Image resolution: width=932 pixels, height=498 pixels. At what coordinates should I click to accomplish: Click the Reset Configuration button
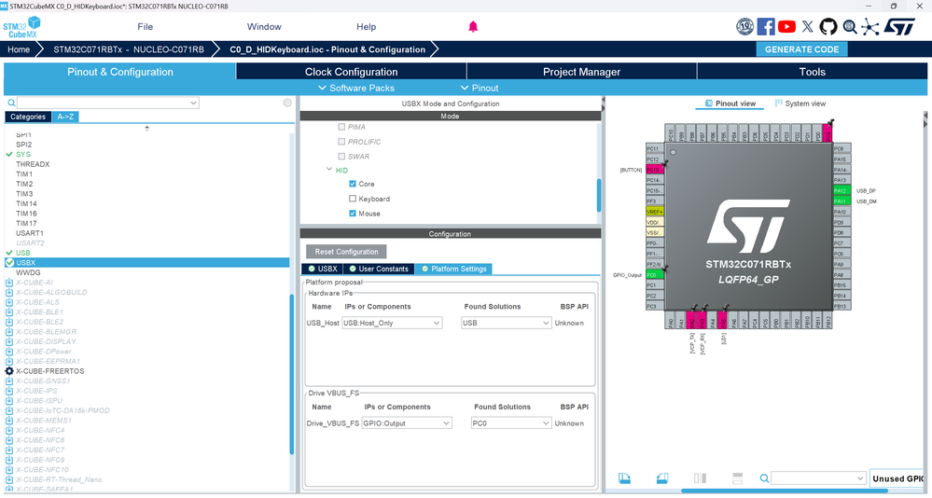click(x=346, y=252)
